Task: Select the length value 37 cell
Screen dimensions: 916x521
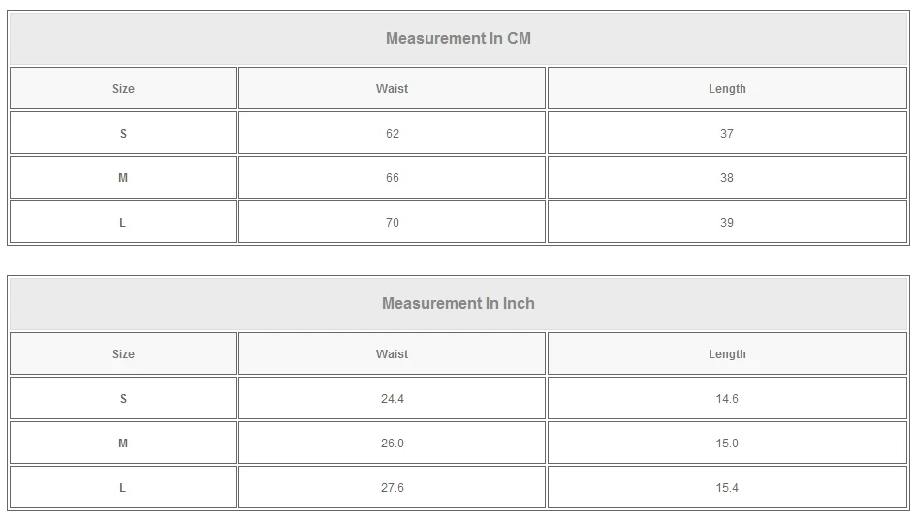Action: [727, 134]
